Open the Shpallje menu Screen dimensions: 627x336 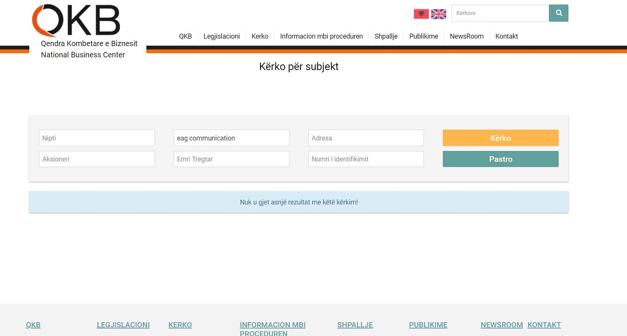tap(386, 36)
